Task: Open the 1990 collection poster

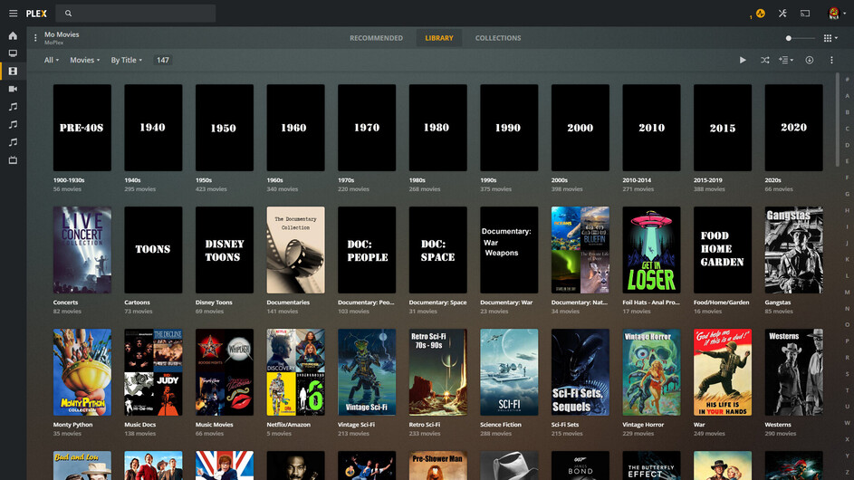Action: point(509,128)
